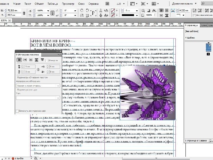213x160 pixels.
Task: Select the 'No text wrap' icon
Action: (19, 60)
